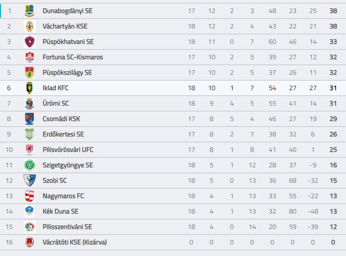Screen dimensions: 346x256
Task: Click the Kék Duna SE logo
Action: click(29, 212)
